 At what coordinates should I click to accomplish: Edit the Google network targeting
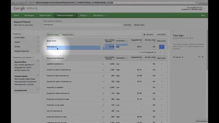click(38, 46)
